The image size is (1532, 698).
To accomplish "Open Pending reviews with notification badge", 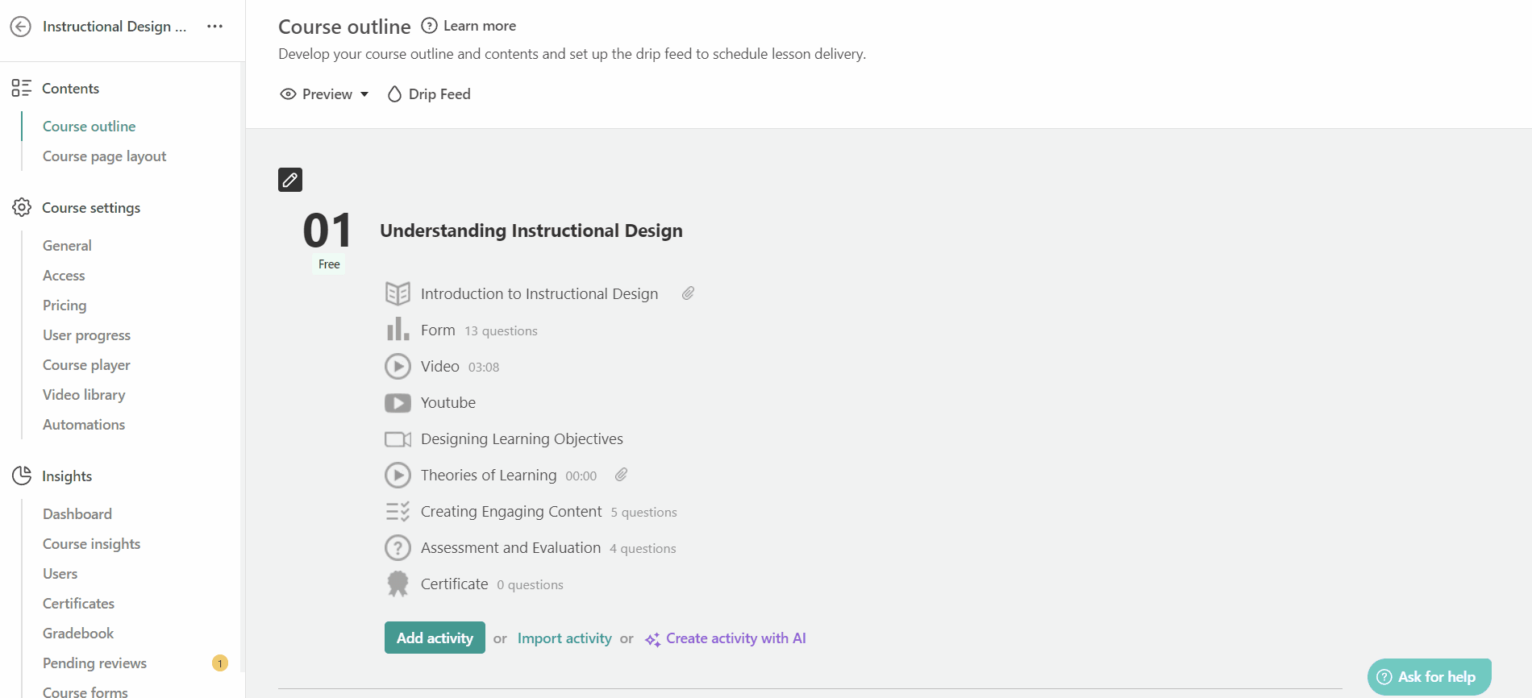I will 94,663.
